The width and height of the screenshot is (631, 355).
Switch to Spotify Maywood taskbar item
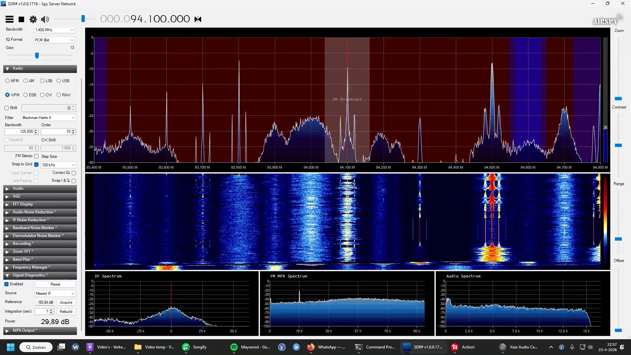[250, 347]
